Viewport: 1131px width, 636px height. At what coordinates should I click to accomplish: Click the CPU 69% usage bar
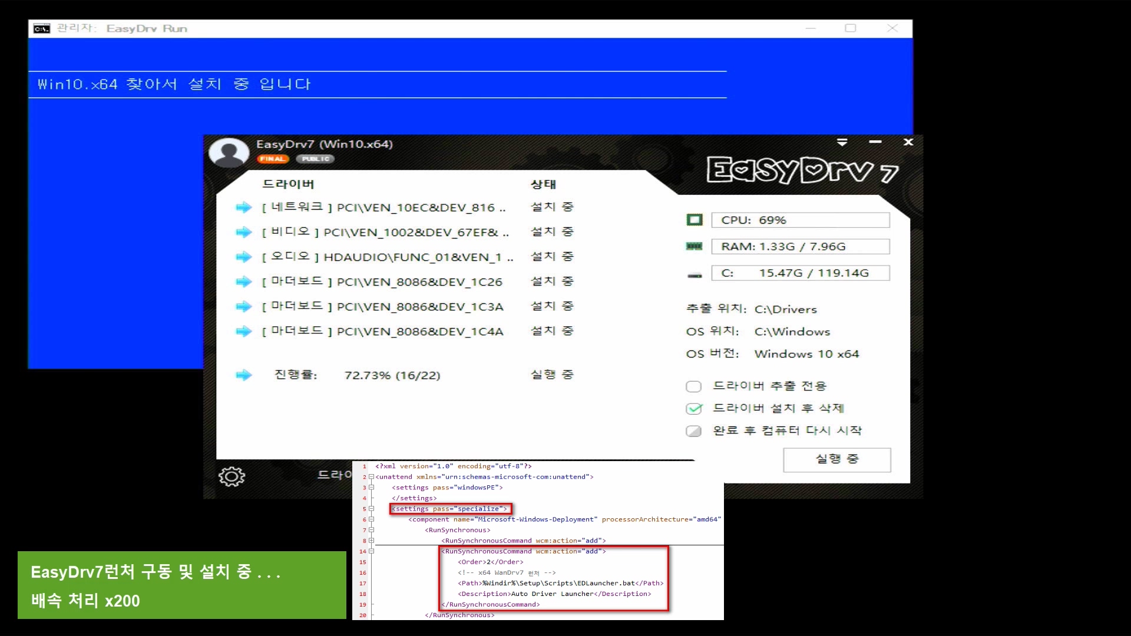tap(800, 220)
